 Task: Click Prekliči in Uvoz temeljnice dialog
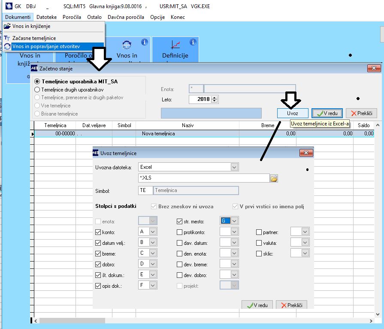(x=291, y=305)
